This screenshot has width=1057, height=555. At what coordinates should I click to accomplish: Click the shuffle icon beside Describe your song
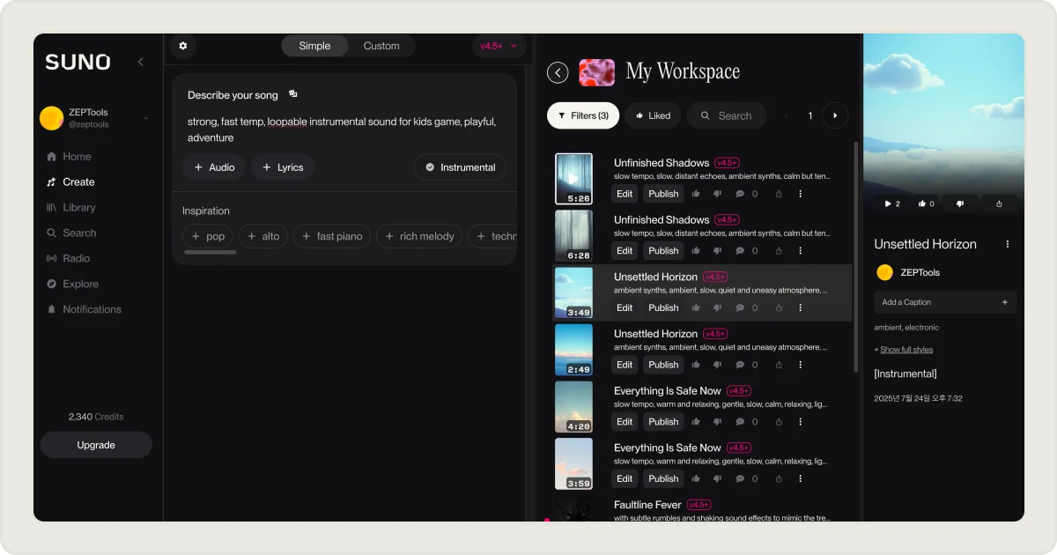pos(293,94)
